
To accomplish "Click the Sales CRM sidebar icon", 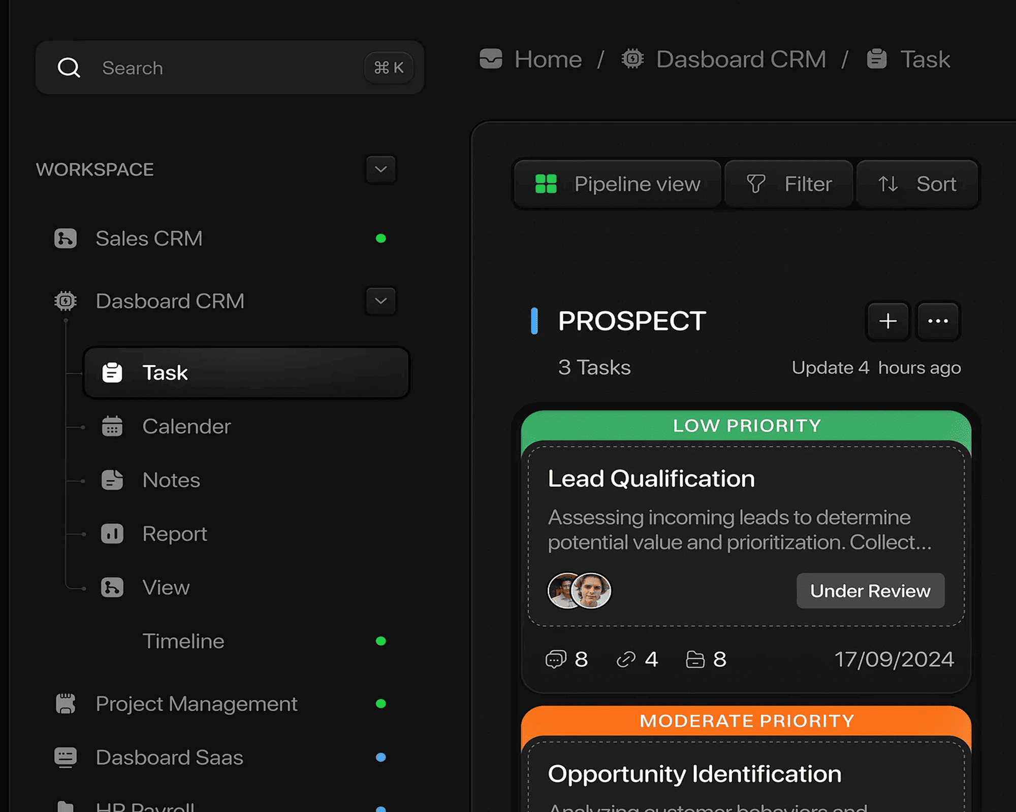I will [x=66, y=239].
